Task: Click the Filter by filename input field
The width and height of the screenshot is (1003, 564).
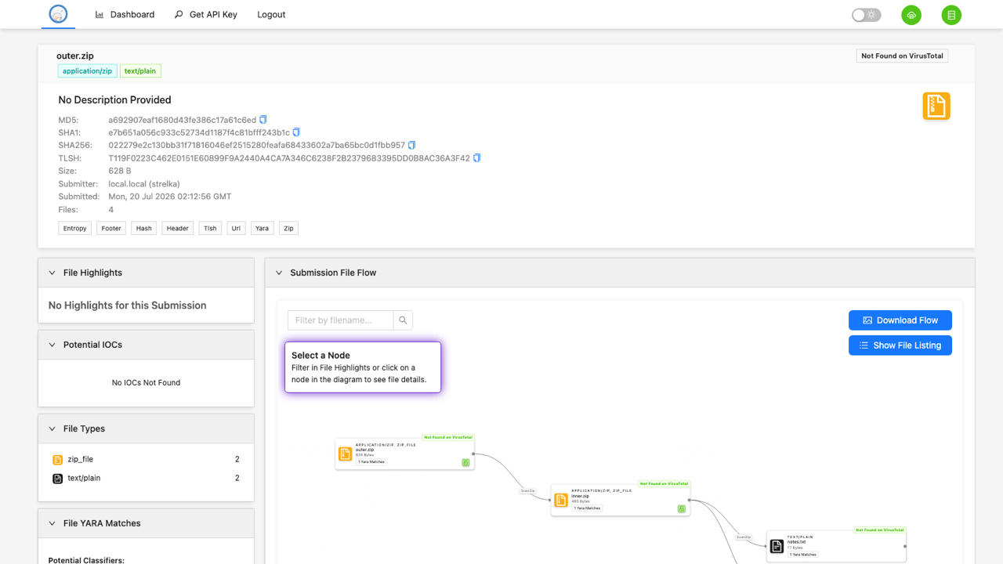Action: (x=340, y=320)
